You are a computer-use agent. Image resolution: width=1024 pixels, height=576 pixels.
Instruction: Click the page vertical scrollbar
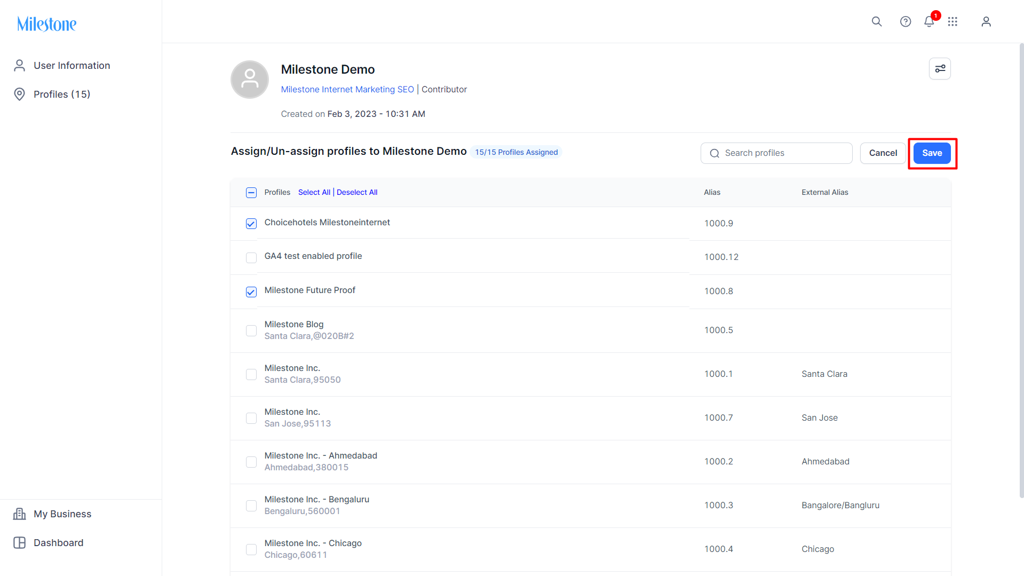click(x=1021, y=271)
